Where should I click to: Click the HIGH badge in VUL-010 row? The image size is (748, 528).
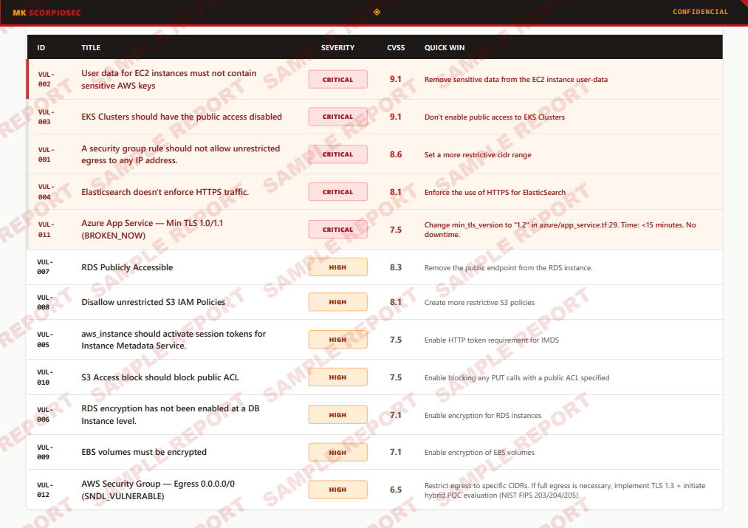(337, 377)
